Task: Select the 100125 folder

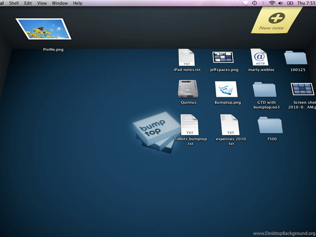Action: pos(295,58)
